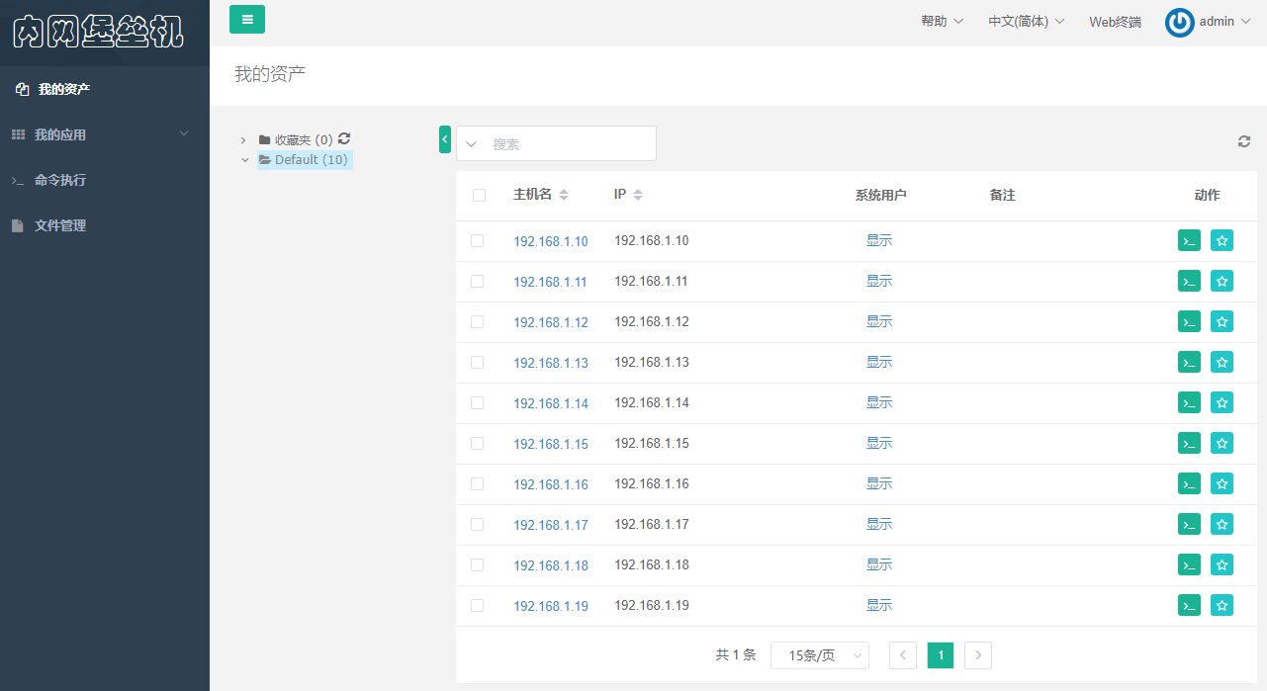Click the 192.168.1.13 hostname link

pyautogui.click(x=550, y=363)
